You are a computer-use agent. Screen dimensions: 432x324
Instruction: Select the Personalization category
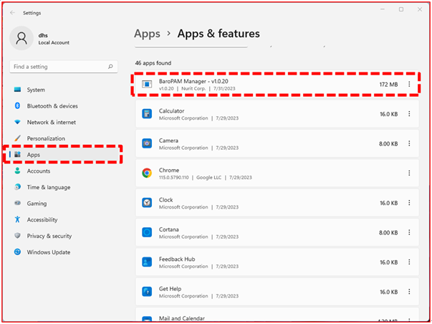pos(64,138)
